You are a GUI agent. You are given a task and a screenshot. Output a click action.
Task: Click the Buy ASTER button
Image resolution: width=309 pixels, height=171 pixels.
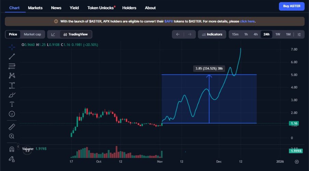(292, 6)
